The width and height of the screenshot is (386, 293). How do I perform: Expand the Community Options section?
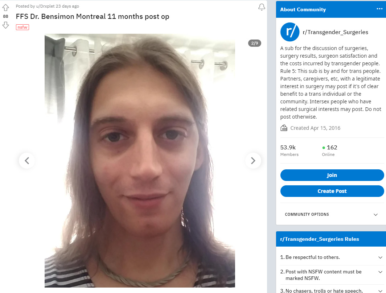coord(331,214)
